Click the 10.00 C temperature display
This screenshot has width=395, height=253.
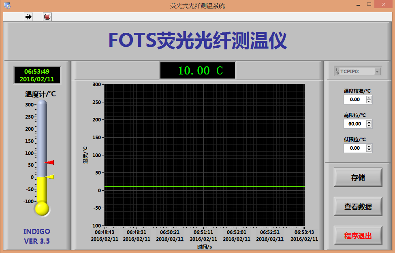pos(198,70)
